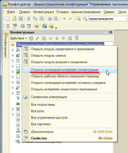Click the red X Delete icon in Configuration panel

(x=50, y=38)
